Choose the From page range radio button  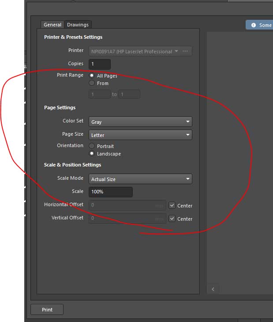(92, 83)
